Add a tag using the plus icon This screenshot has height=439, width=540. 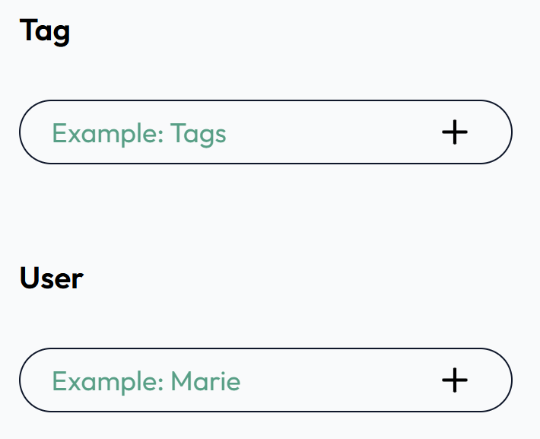[x=455, y=132]
